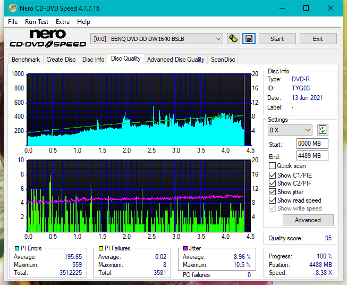
Task: Enable the Quick scan checkbox
Action: tap(272, 166)
